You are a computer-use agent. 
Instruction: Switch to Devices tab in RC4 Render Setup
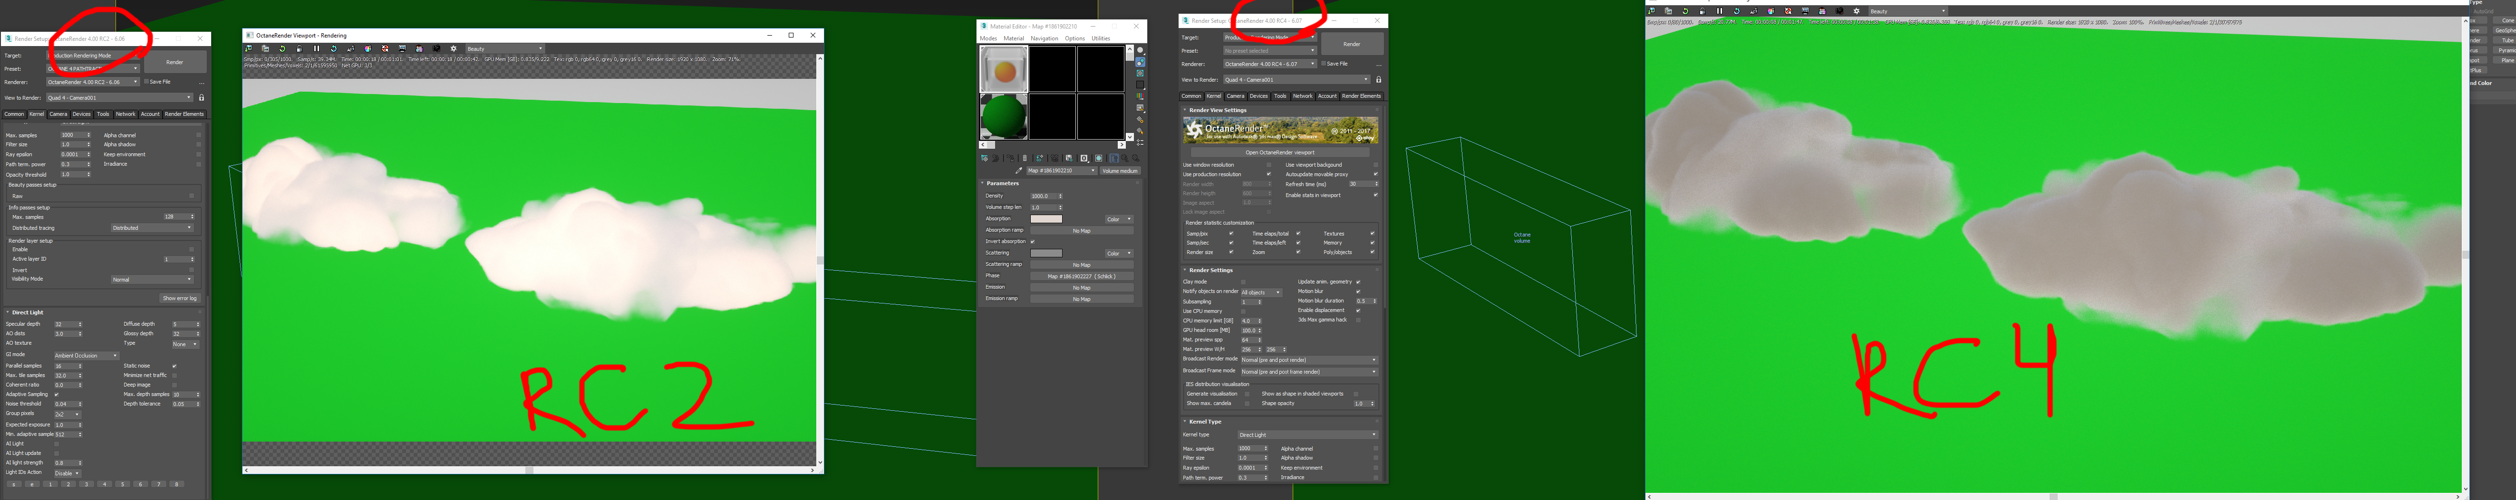click(x=1259, y=96)
